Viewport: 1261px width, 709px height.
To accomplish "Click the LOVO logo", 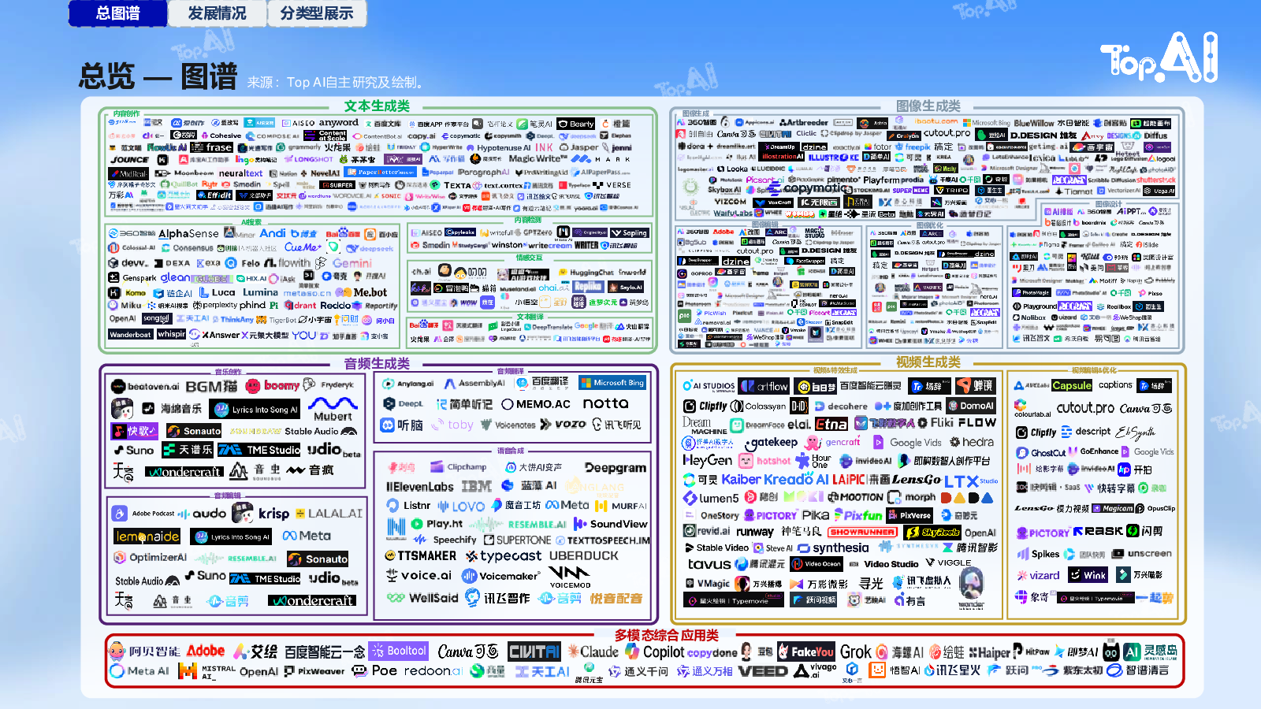I will click(x=461, y=506).
